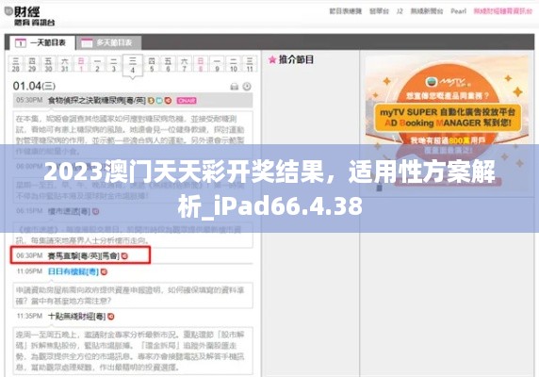Select 無綫新聞台 in top navigation
This screenshot has width=539, height=377.
tap(427, 11)
